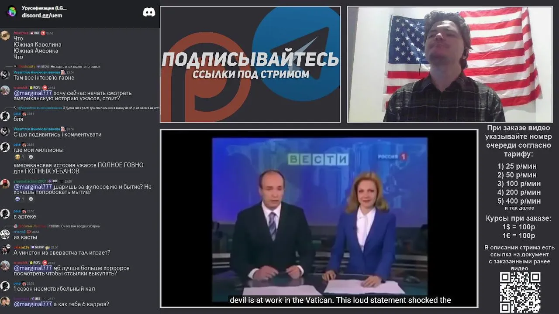
Task: Click the Россия 1 channel logo in the video
Action: click(x=392, y=156)
